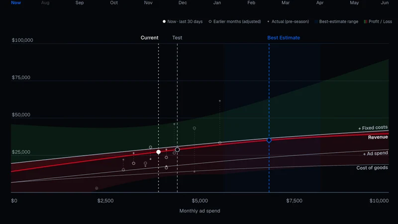398x224 pixels.
Task: Click the 'Earlier months (adjusted)' legend entry
Action: tap(234, 21)
